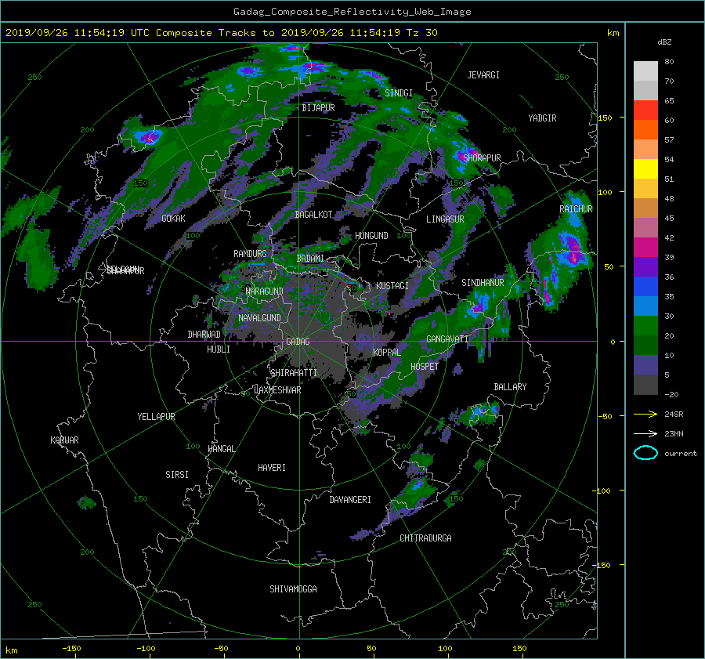Click the intense echo cell near Raichur
This screenshot has width=705, height=659.
(573, 248)
